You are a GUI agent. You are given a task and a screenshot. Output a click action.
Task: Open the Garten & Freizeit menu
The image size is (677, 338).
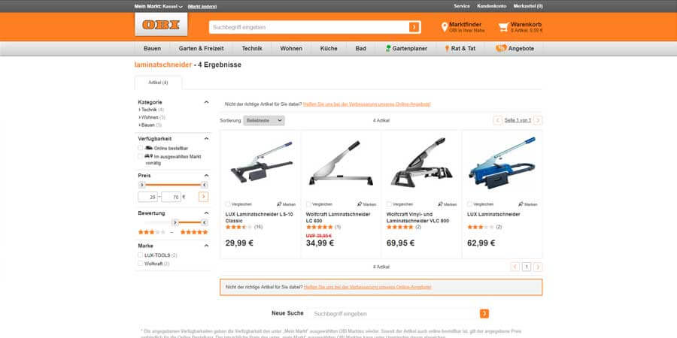pos(201,49)
